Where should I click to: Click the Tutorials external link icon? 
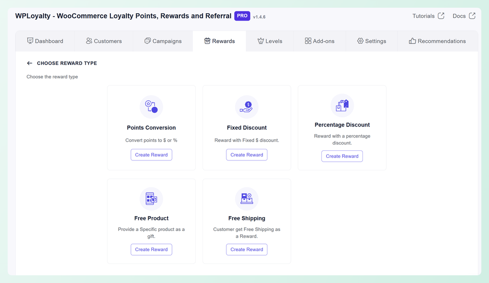pyautogui.click(x=441, y=16)
